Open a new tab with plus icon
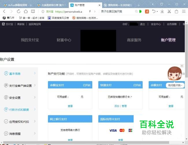The height and width of the screenshot is (145, 188). pos(139,5)
